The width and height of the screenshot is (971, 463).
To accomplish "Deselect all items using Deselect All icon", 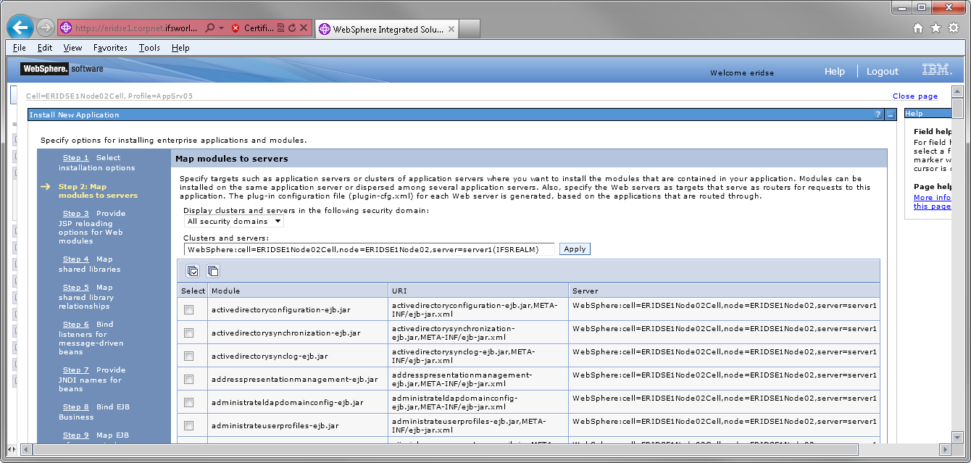I will point(212,270).
